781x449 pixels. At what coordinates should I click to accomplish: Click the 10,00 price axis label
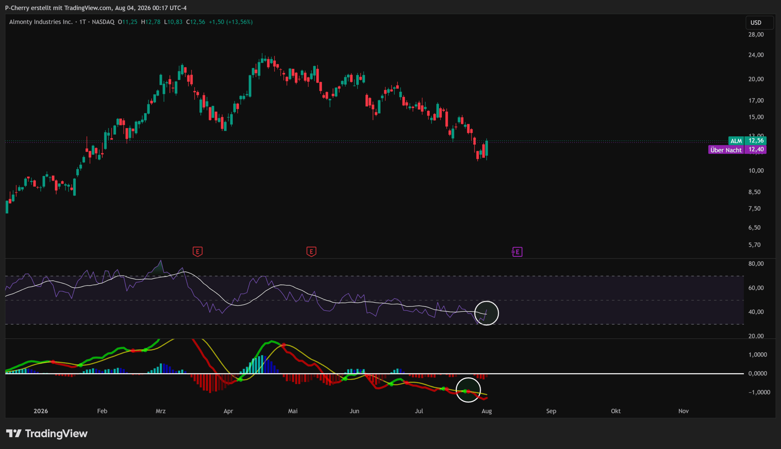click(756, 171)
